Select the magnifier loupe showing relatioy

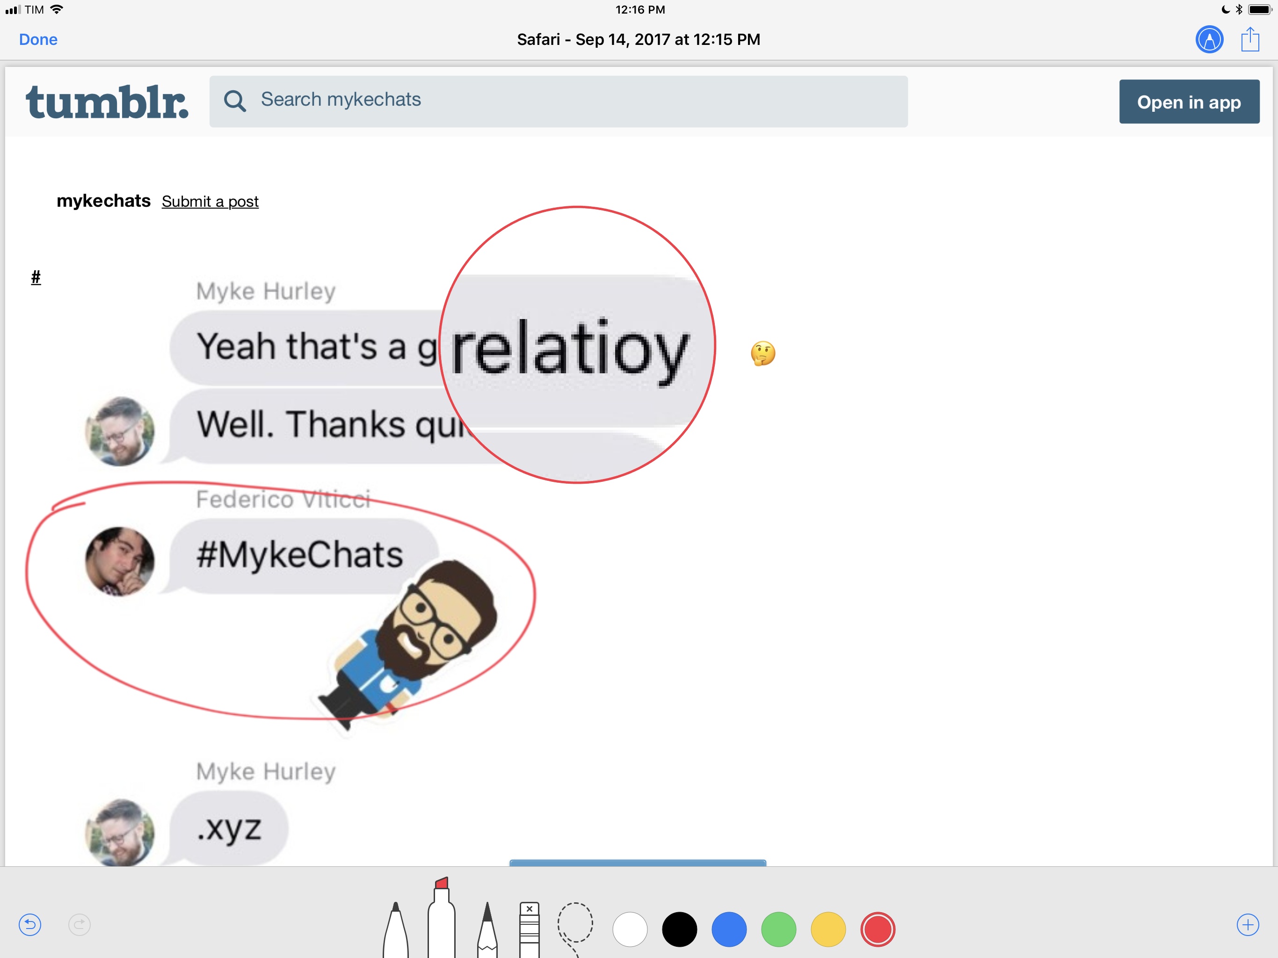pos(577,344)
